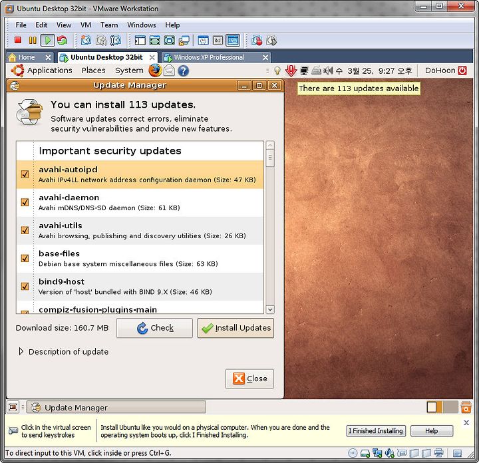Reset the VM with the red-green arrows icon
Viewport: 479px width, 463px height.
[62, 40]
